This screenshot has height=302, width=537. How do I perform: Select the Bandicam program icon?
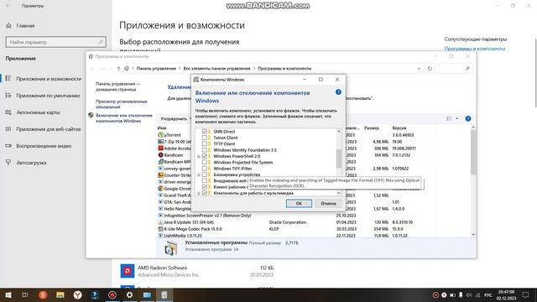(160, 155)
